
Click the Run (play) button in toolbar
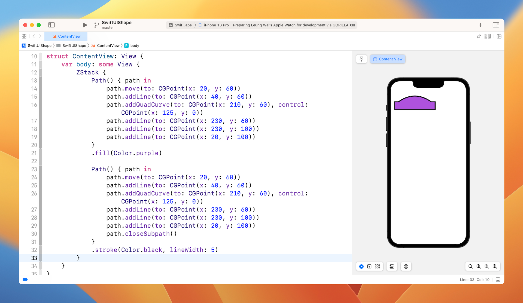point(85,25)
